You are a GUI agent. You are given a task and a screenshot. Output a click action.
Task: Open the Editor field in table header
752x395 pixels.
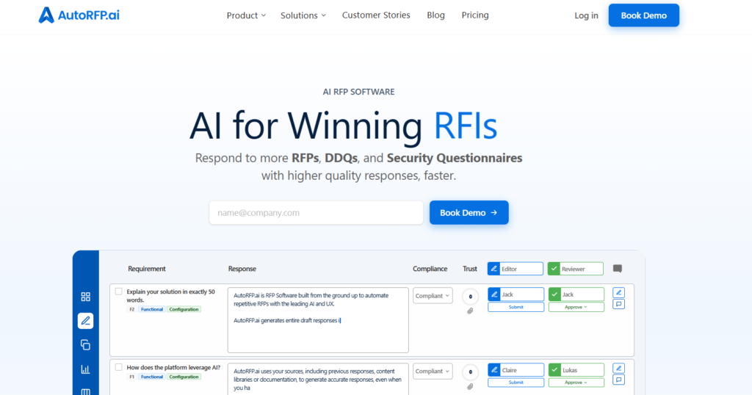[516, 269]
